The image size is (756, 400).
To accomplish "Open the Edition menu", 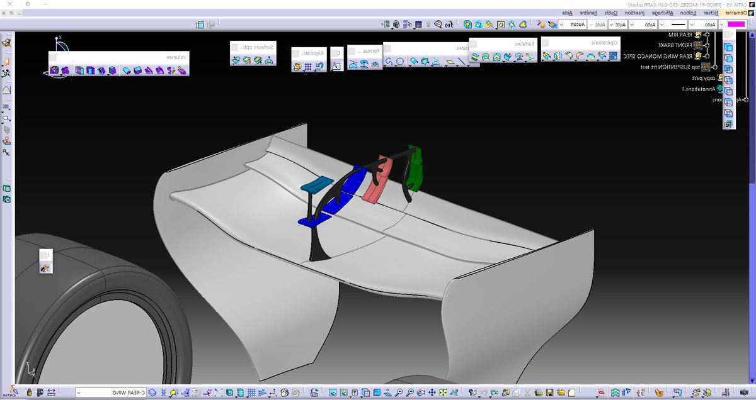I will coord(687,12).
